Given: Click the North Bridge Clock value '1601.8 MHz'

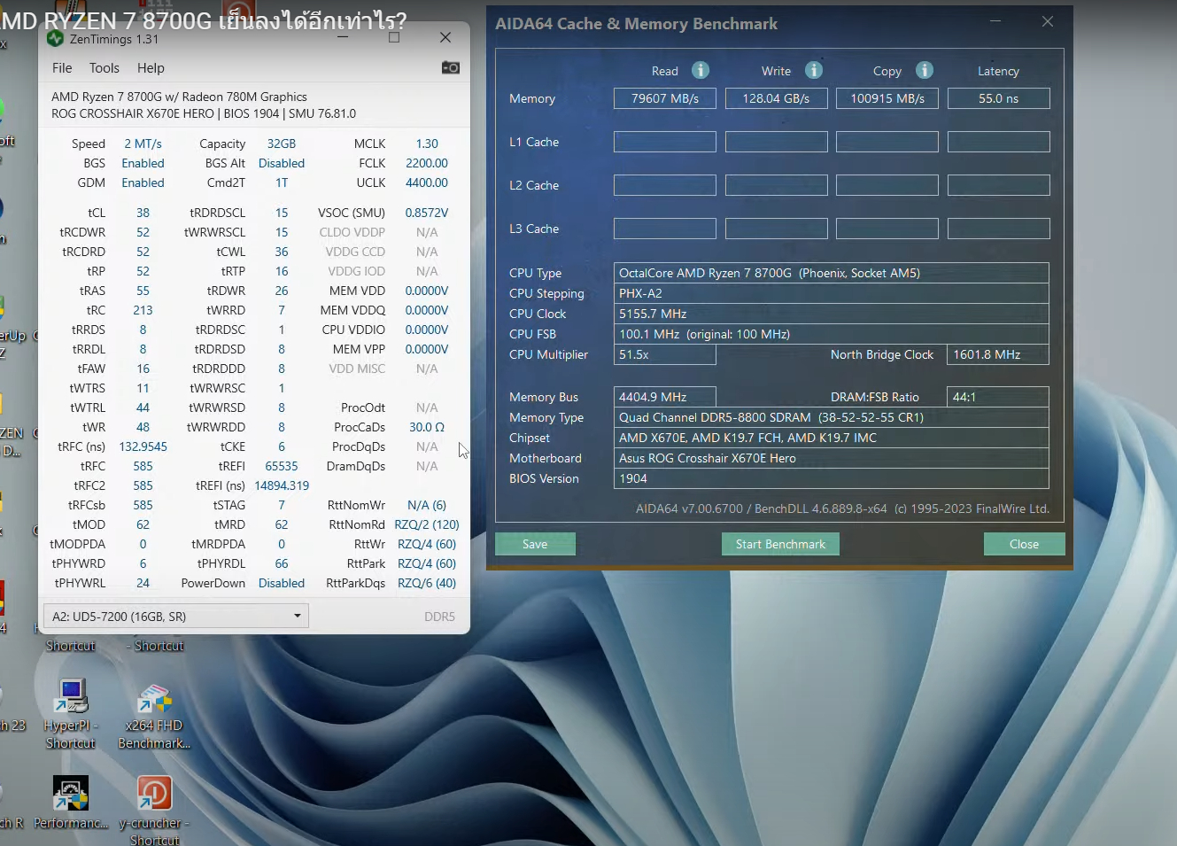Looking at the screenshot, I should [998, 354].
